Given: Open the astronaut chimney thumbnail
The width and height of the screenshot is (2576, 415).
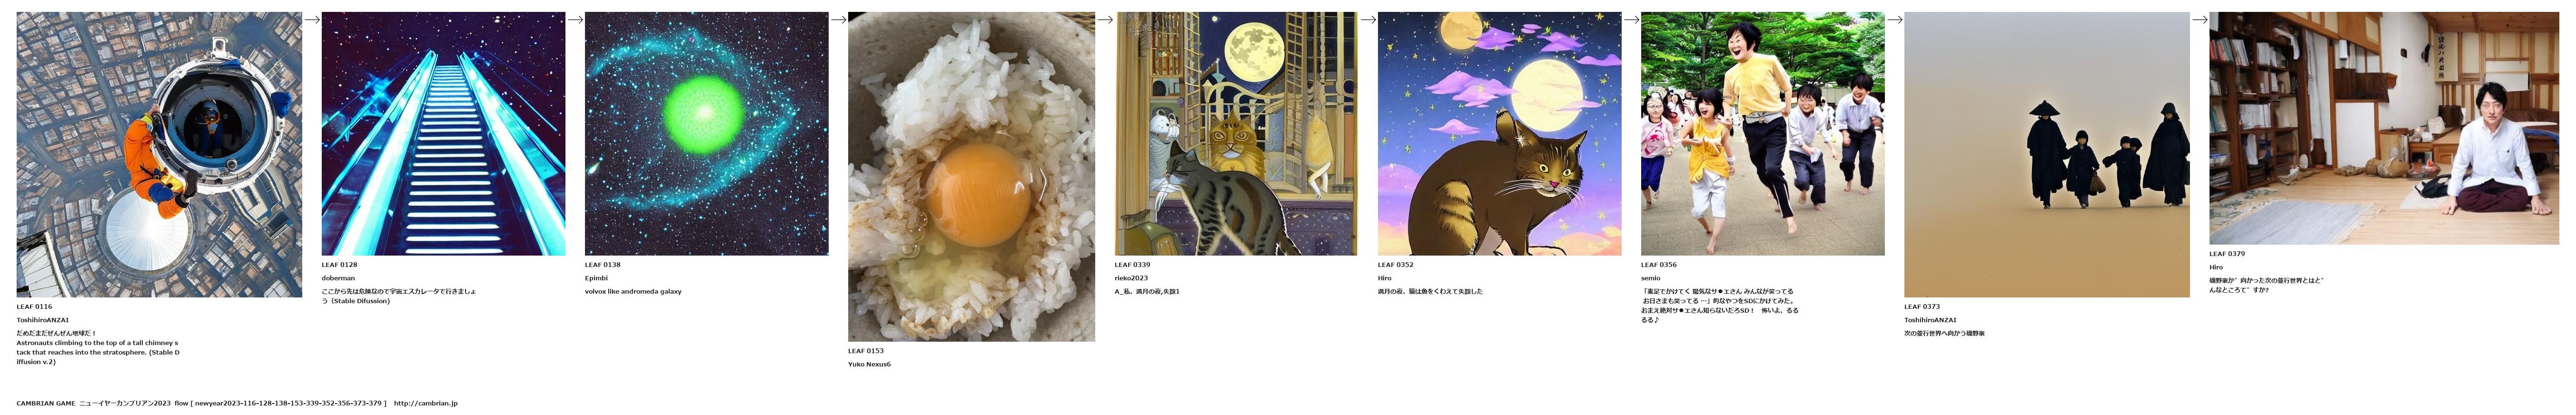Looking at the screenshot, I should point(159,154).
